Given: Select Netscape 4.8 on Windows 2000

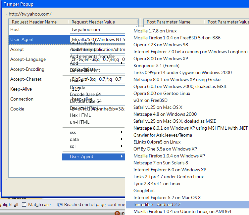Looking at the screenshot, I should [x=165, y=114].
